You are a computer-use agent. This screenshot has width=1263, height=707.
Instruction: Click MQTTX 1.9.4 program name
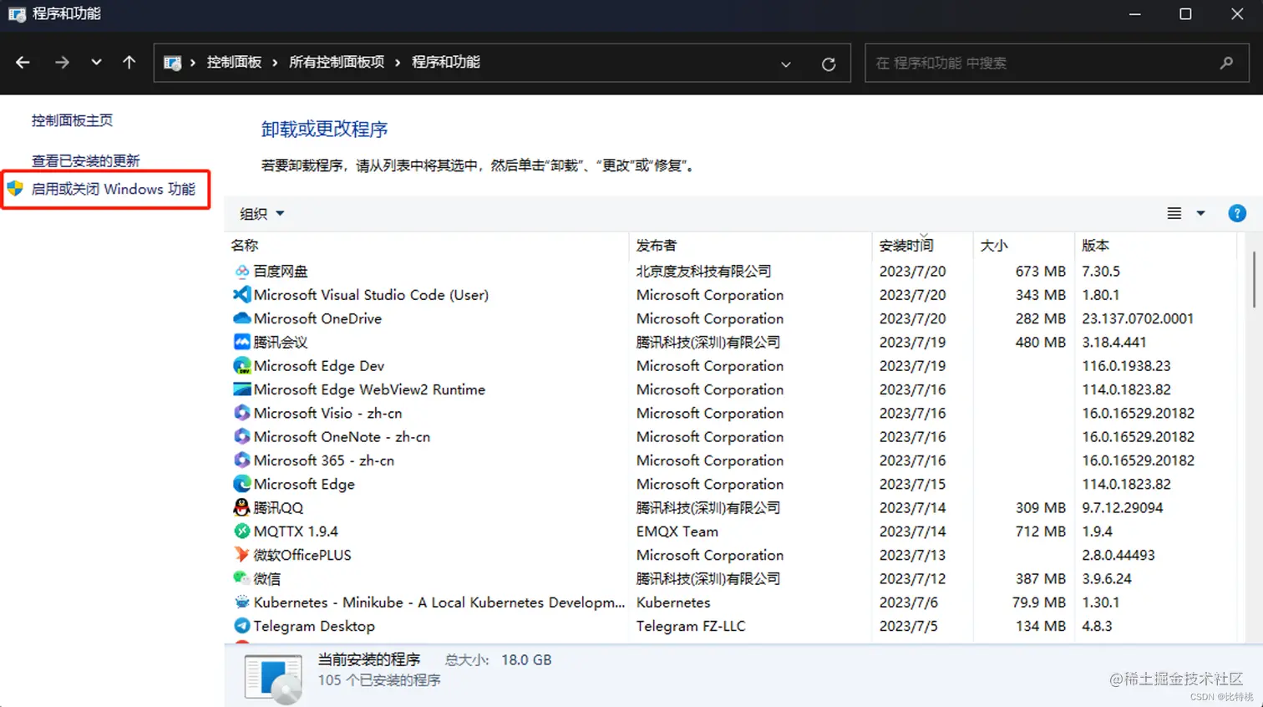click(x=296, y=532)
